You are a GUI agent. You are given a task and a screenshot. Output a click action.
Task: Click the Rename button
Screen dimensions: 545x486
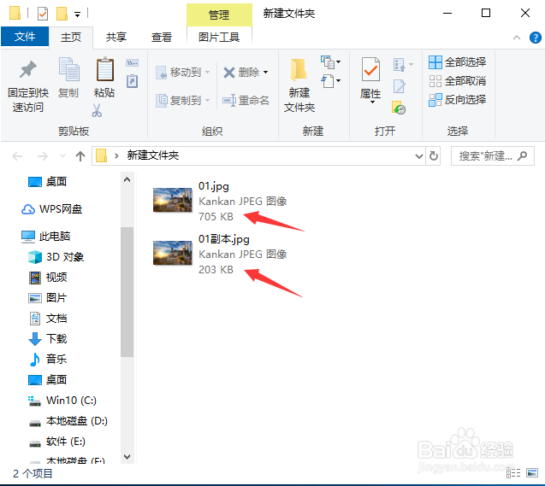pyautogui.click(x=246, y=101)
